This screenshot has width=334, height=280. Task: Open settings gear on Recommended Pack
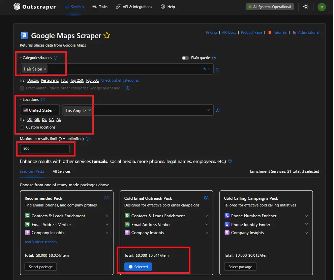coord(107,198)
